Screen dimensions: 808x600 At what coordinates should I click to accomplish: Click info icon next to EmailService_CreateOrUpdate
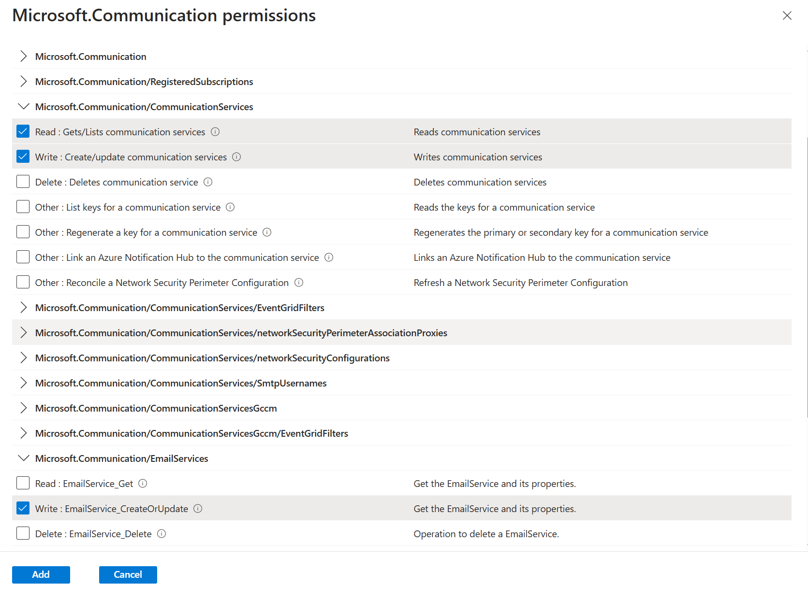pos(198,509)
